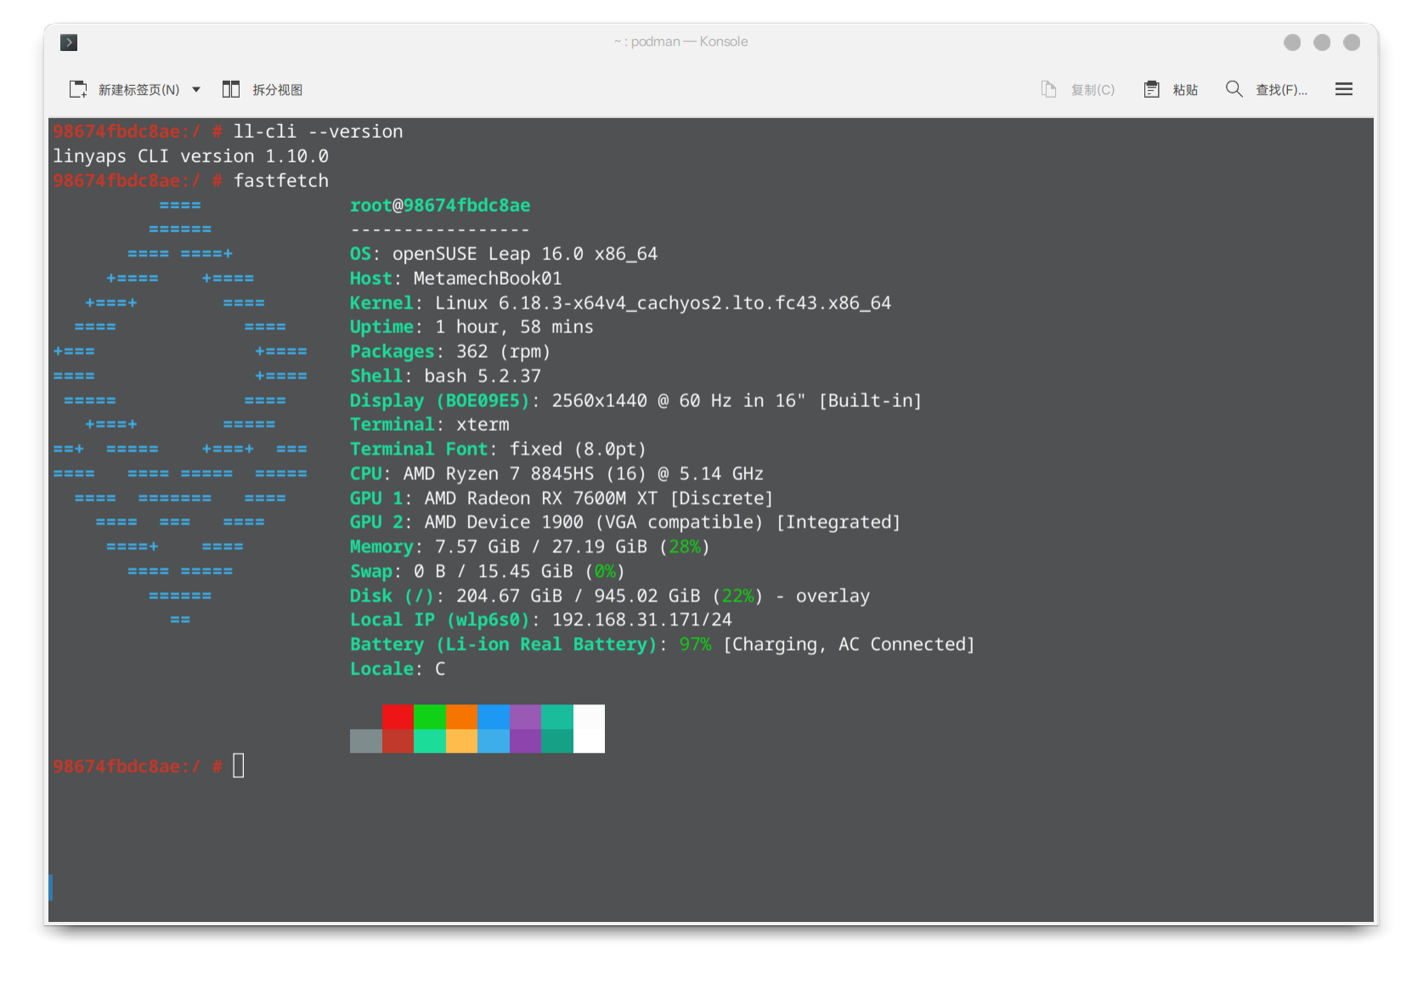Click GPU 1 'AMD Radeon RX 7600M XT'
The width and height of the screenshot is (1423, 995).
(x=541, y=499)
